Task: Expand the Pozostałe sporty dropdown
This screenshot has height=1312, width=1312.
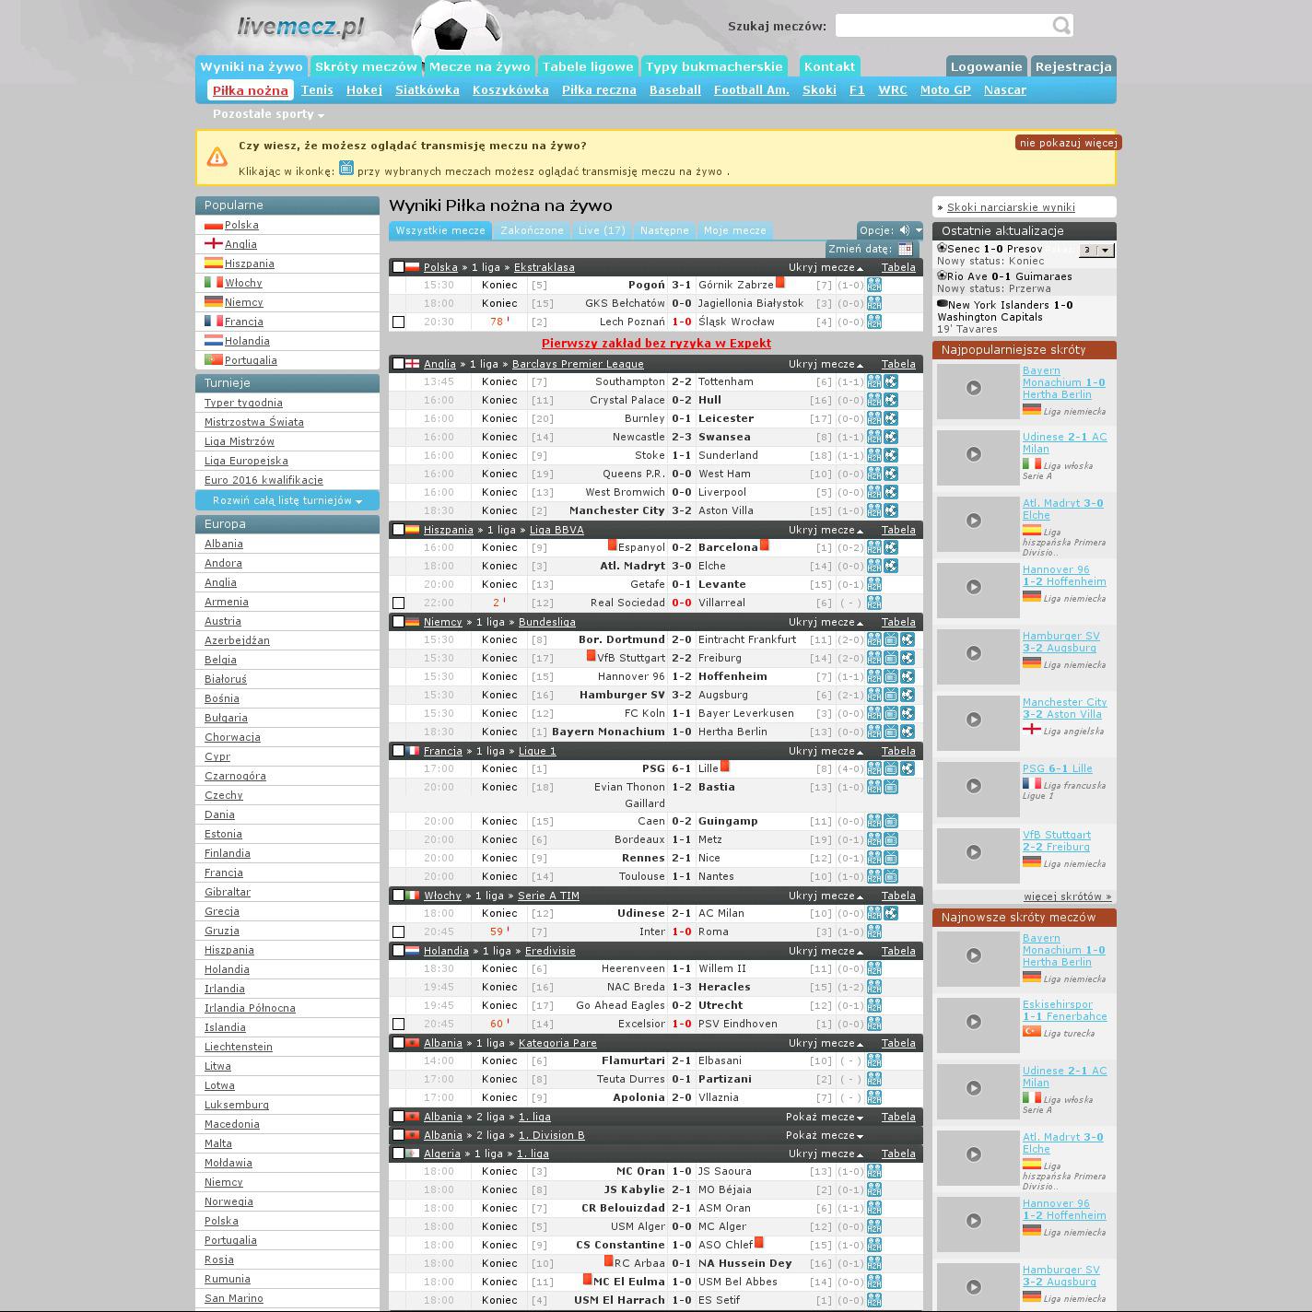Action: (x=268, y=114)
